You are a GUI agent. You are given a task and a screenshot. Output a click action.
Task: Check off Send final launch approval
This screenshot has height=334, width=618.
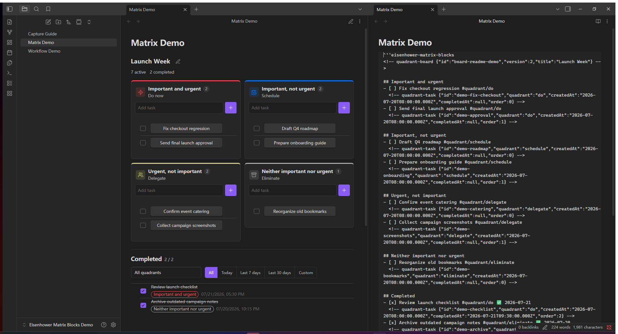click(x=143, y=143)
